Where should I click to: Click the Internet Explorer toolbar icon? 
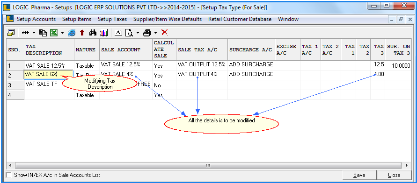coord(72,33)
